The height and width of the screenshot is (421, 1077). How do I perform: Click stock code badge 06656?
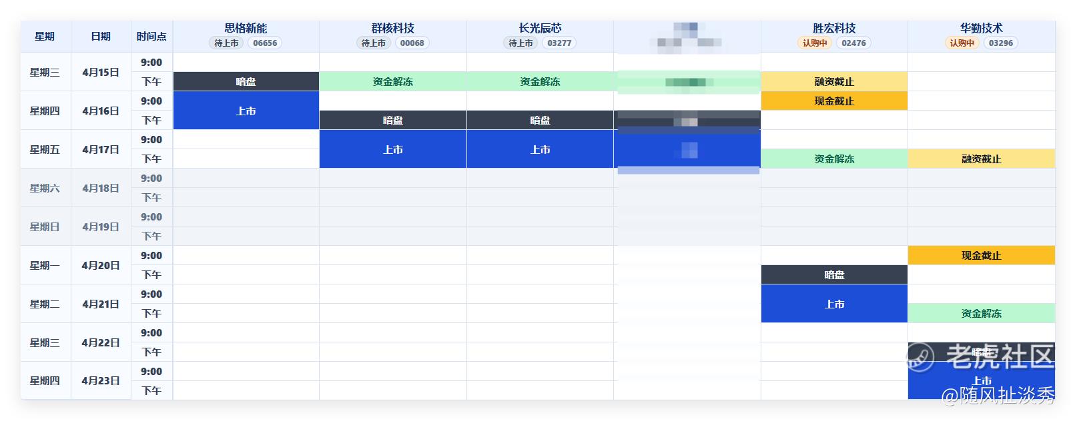coord(265,43)
